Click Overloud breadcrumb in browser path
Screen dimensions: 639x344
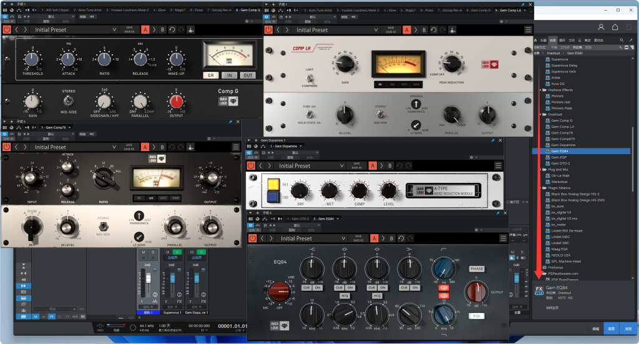[x=553, y=53]
